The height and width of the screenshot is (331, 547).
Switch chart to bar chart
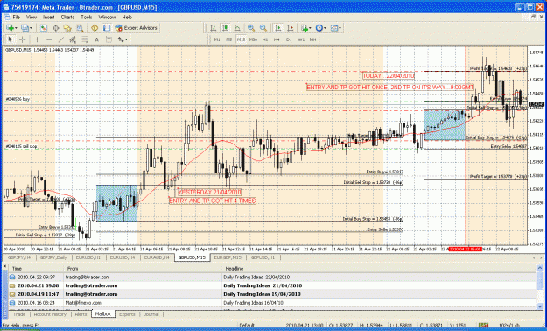[x=214, y=28]
